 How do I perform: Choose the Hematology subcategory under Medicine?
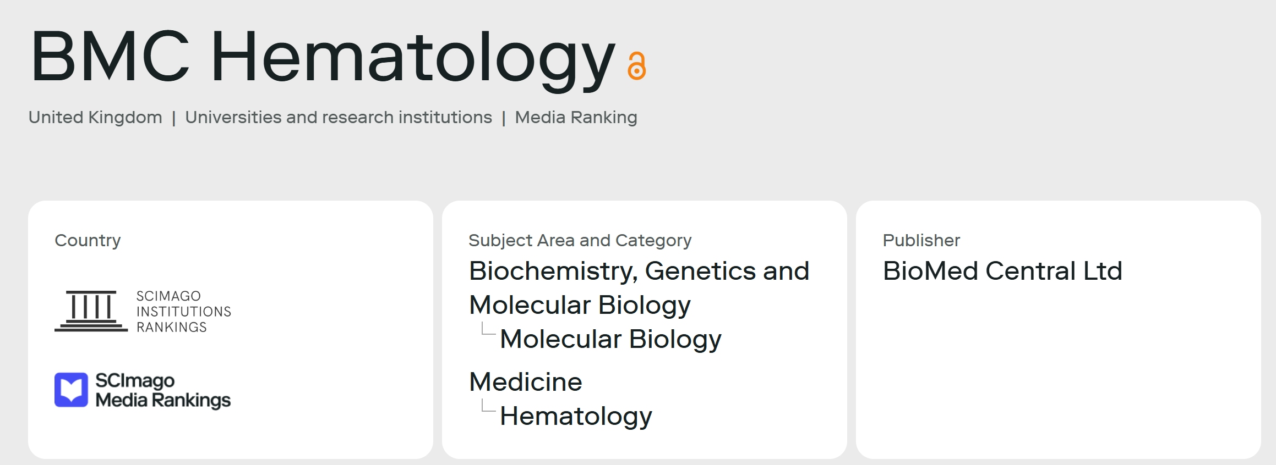(576, 416)
